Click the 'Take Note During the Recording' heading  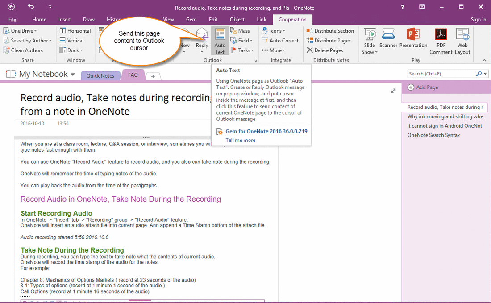(72, 250)
